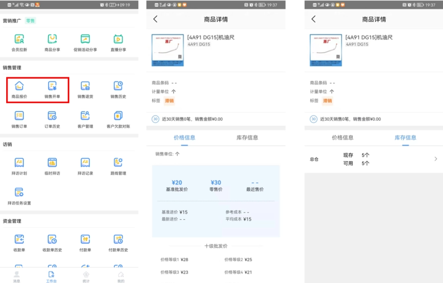443x283 pixels.
Task: Open 拜访记录 visit records
Action: point(85,166)
